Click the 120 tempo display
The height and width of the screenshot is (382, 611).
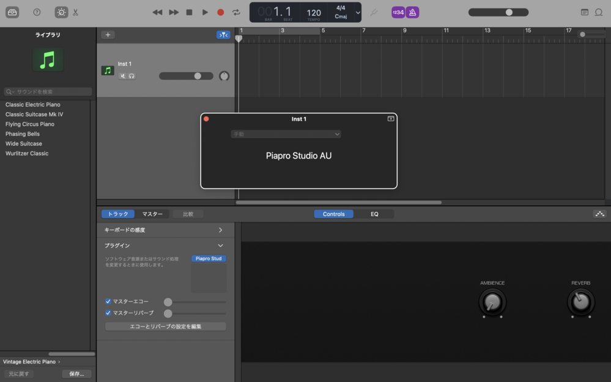pos(314,13)
